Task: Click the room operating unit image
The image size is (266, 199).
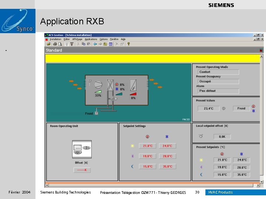Action: click(82, 149)
